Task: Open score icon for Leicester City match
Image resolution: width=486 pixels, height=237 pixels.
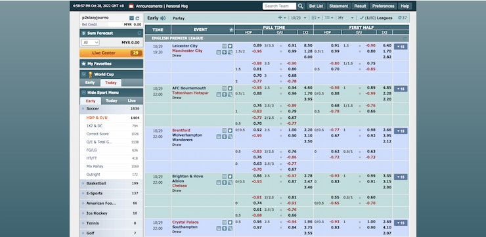Action: 225,52
